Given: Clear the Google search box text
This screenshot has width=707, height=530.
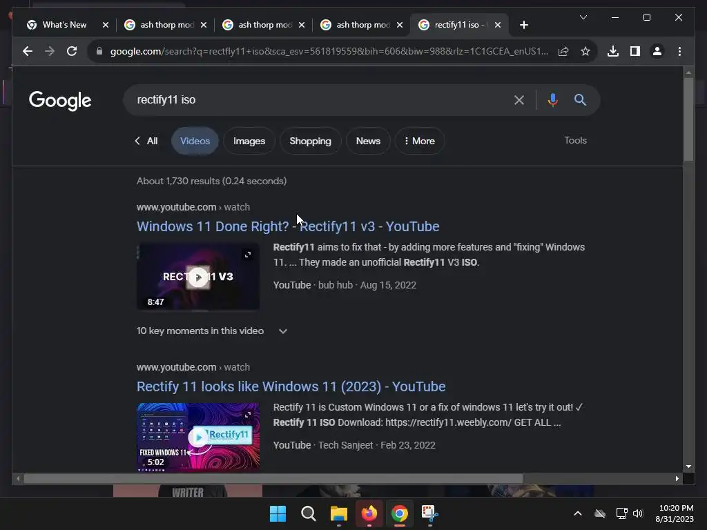Looking at the screenshot, I should [519, 100].
